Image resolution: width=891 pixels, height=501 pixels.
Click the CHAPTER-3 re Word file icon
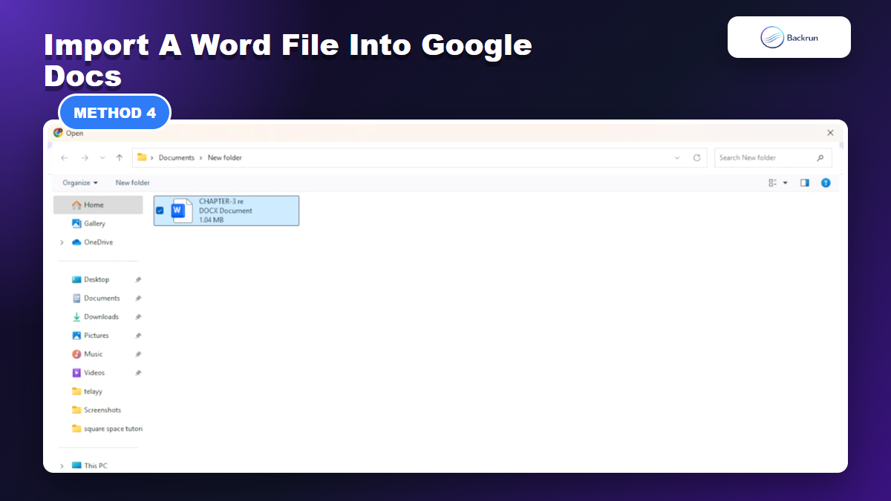click(180, 211)
